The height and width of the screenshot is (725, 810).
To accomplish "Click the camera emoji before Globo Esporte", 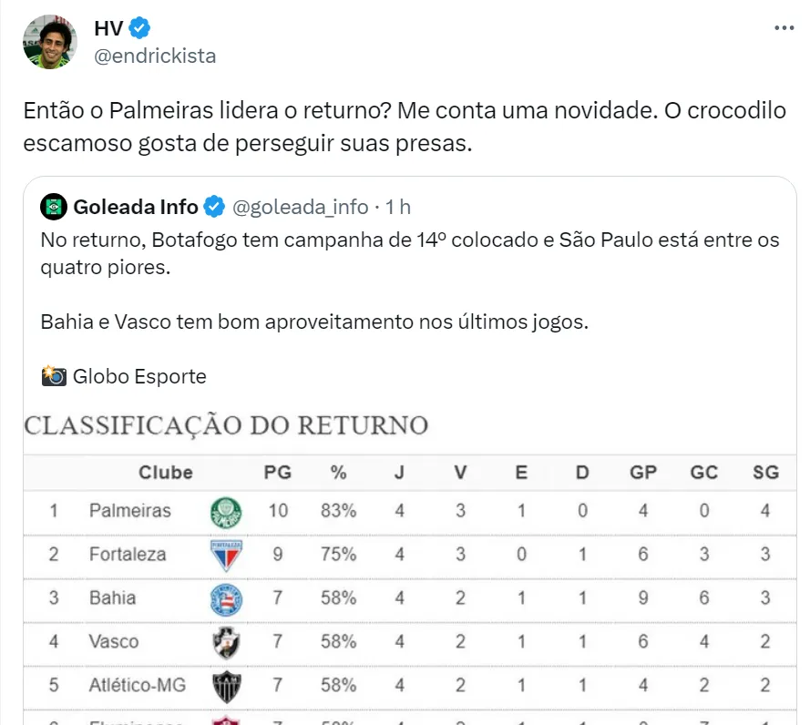I will [x=54, y=376].
